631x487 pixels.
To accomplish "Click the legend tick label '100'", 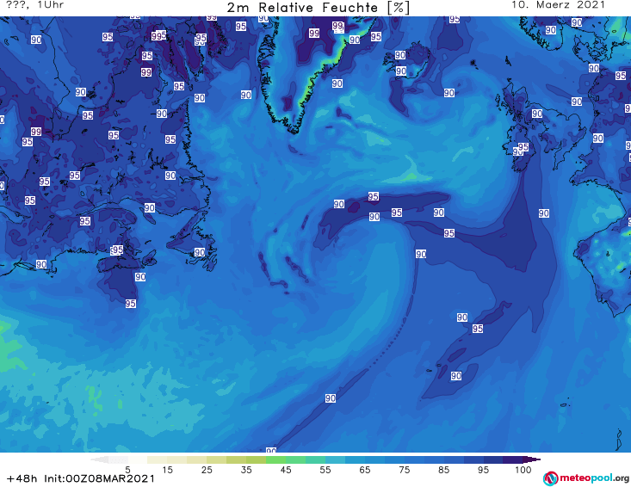I will (x=523, y=470).
